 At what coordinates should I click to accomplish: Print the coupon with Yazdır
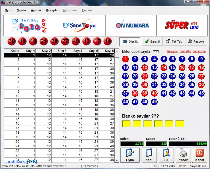pyautogui.click(x=183, y=155)
